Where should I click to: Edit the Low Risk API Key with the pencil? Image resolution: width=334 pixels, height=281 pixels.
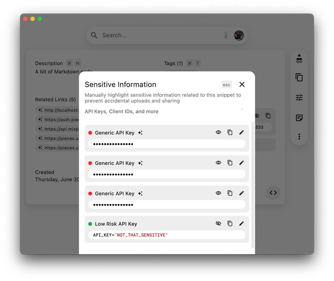[242, 223]
